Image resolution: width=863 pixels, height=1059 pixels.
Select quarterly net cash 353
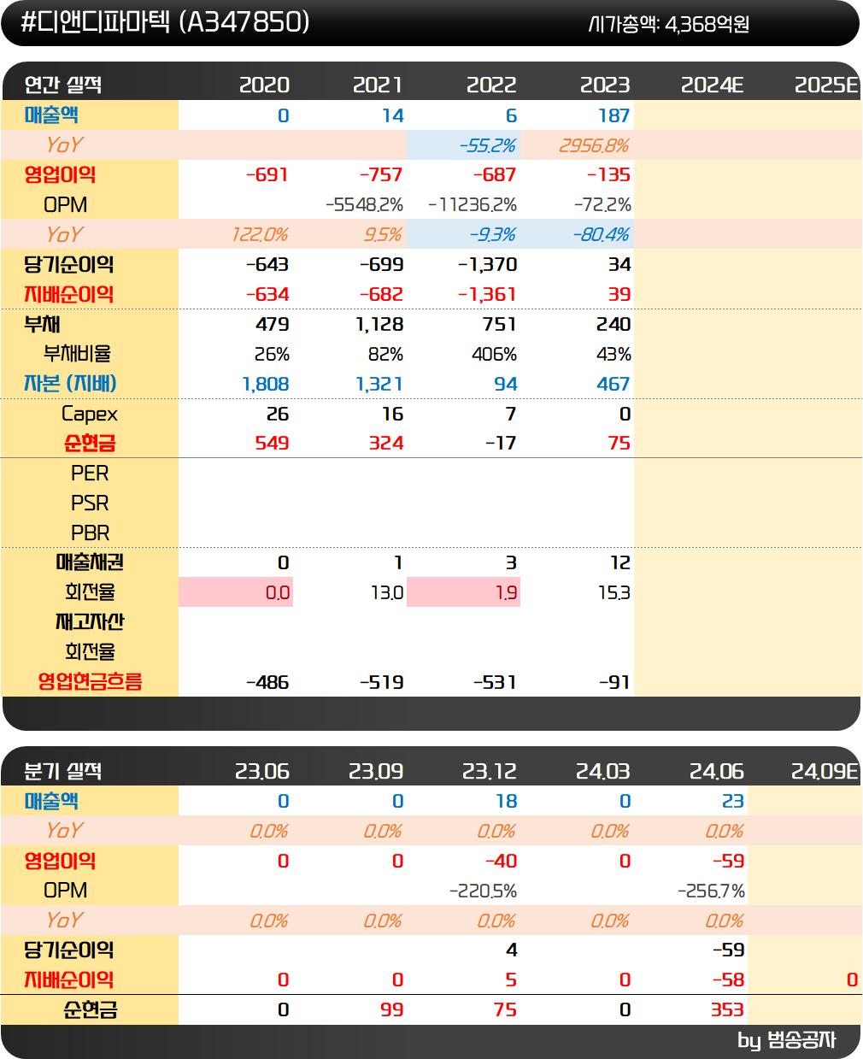coord(727,1010)
